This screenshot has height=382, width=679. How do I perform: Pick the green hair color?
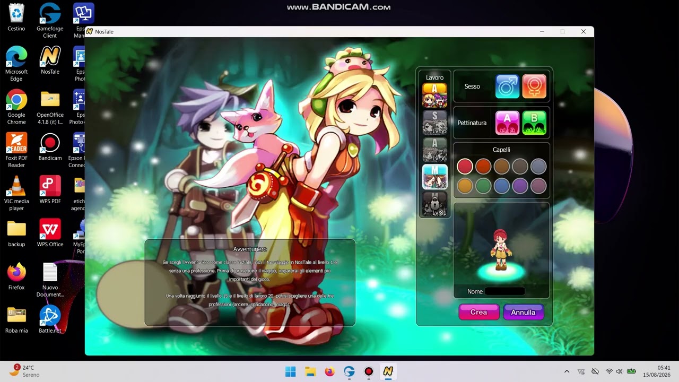[x=483, y=186]
